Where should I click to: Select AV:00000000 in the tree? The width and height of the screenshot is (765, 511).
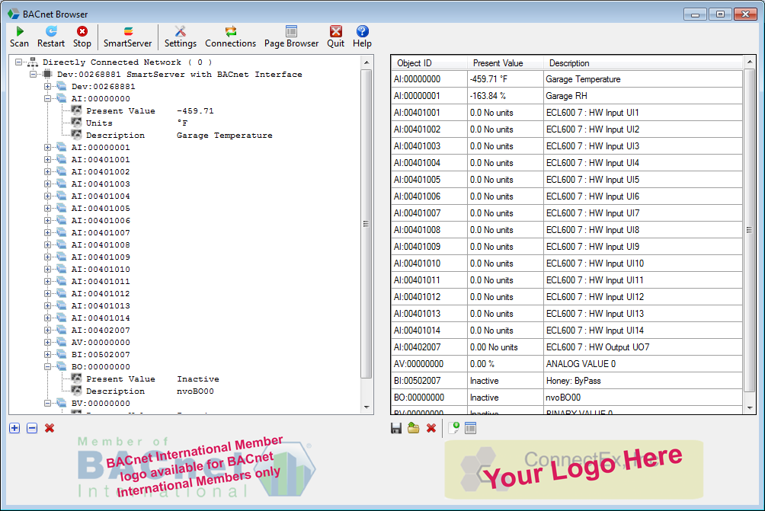coord(101,342)
